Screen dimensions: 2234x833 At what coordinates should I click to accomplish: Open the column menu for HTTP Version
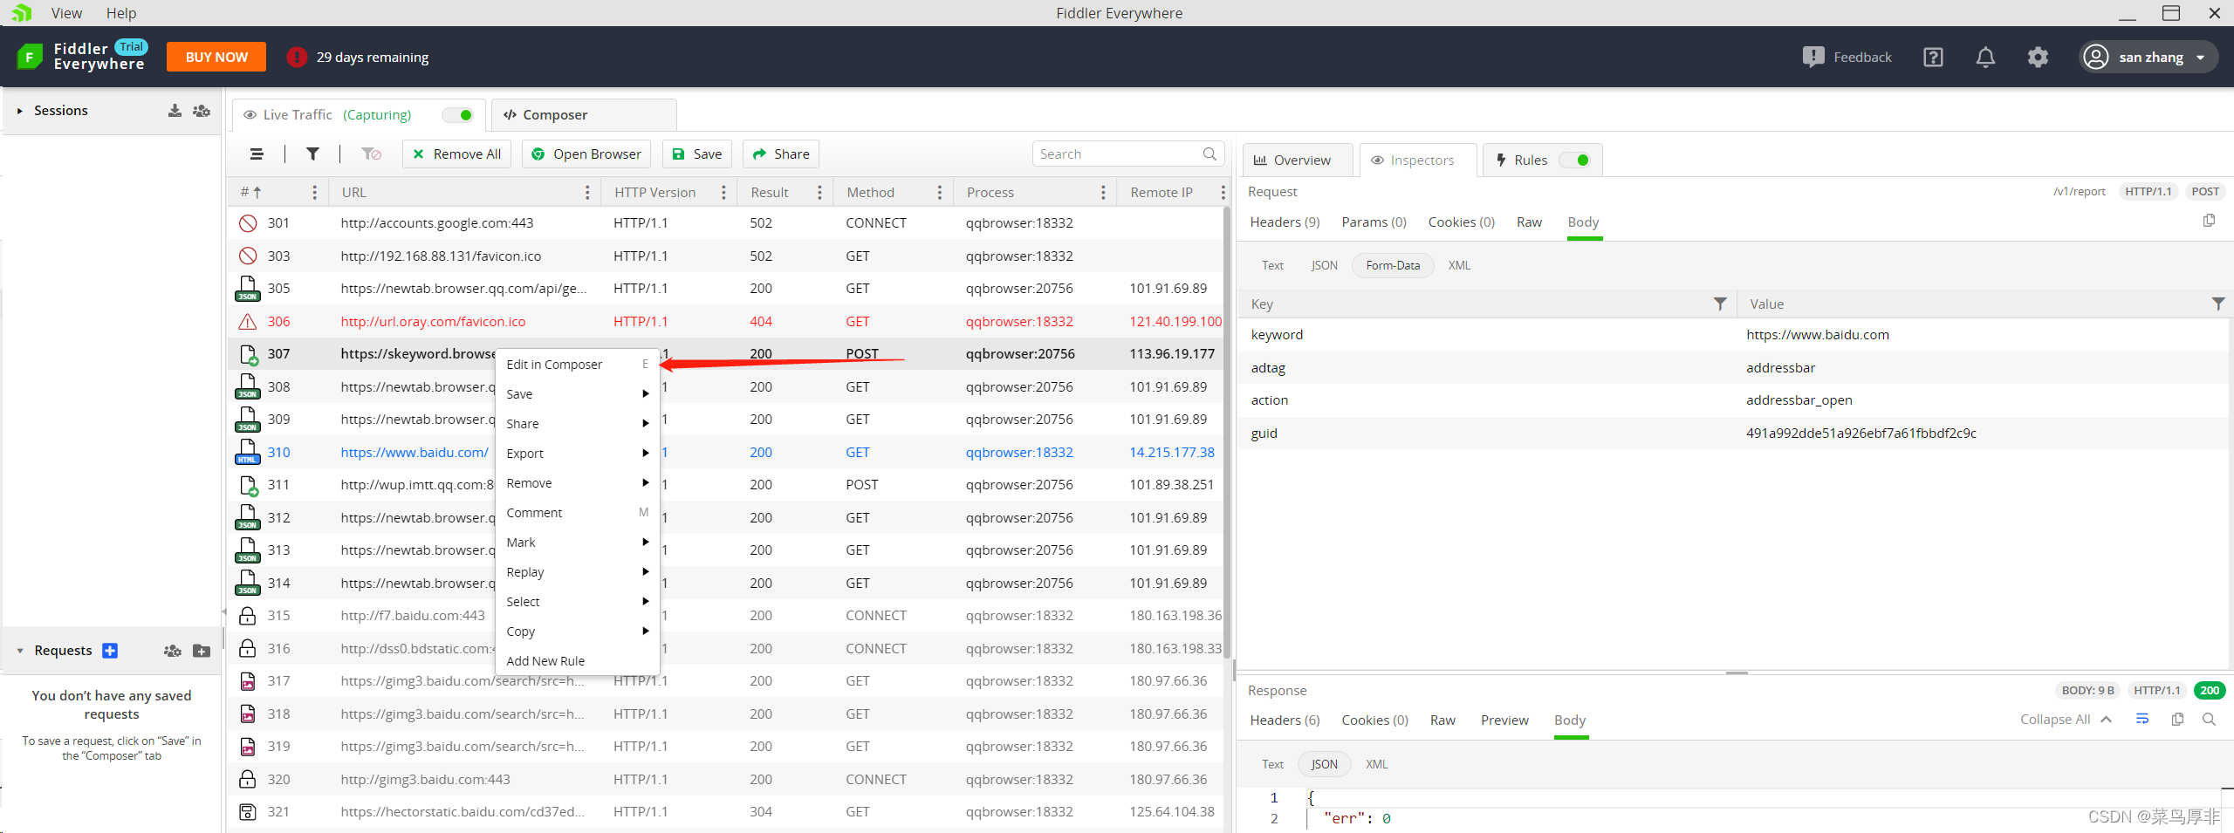pyautogui.click(x=723, y=193)
